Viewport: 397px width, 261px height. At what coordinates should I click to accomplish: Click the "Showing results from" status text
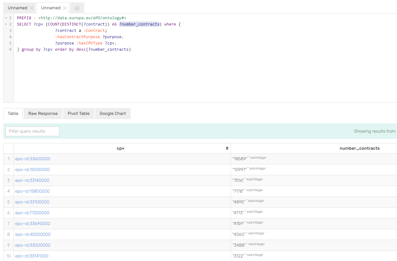click(375, 131)
